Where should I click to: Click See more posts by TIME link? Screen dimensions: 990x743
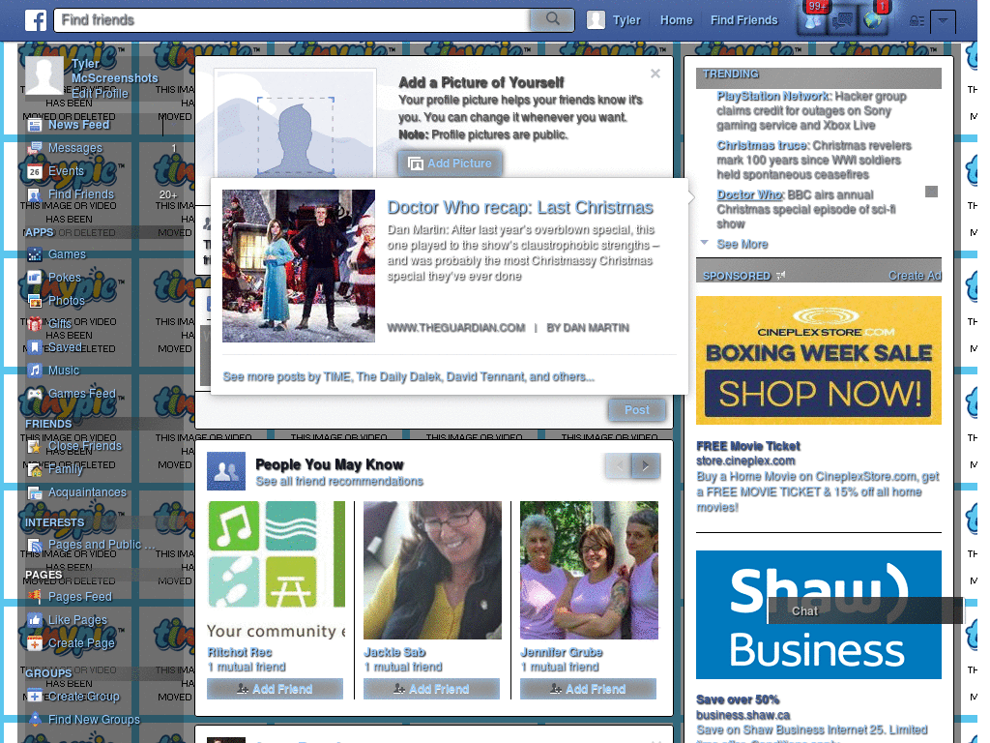[409, 377]
